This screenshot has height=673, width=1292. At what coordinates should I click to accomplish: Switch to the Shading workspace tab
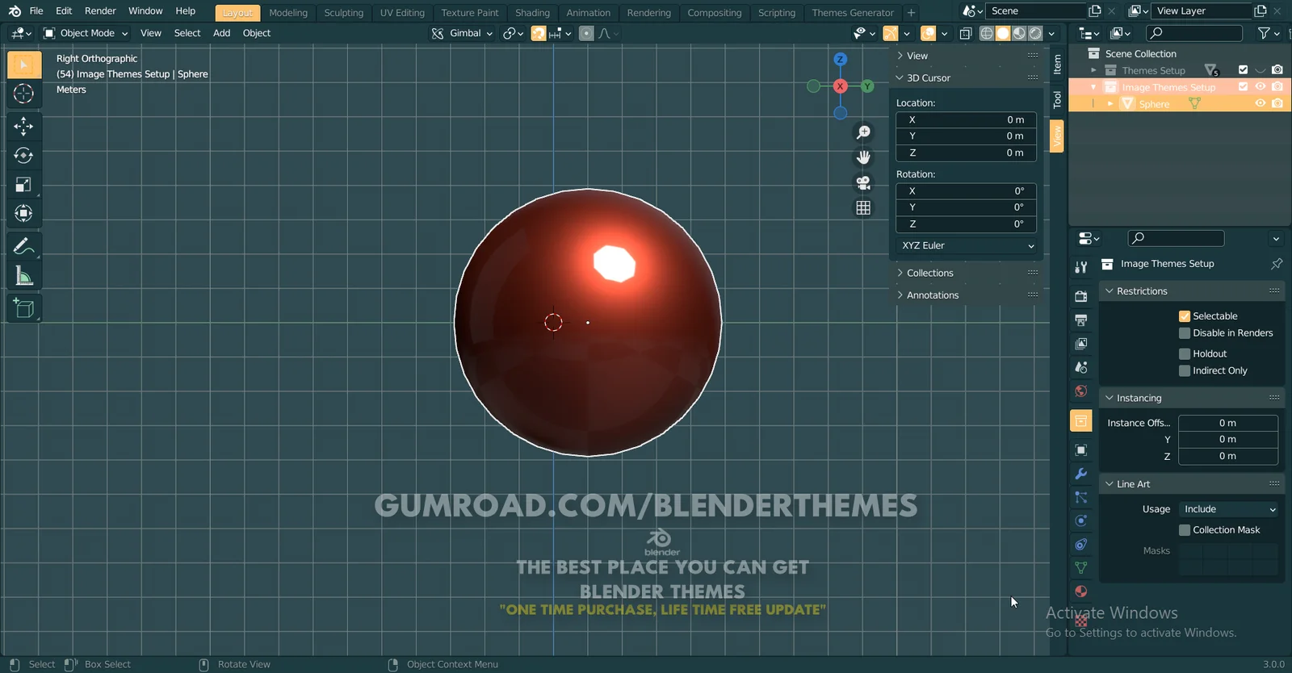(x=532, y=13)
